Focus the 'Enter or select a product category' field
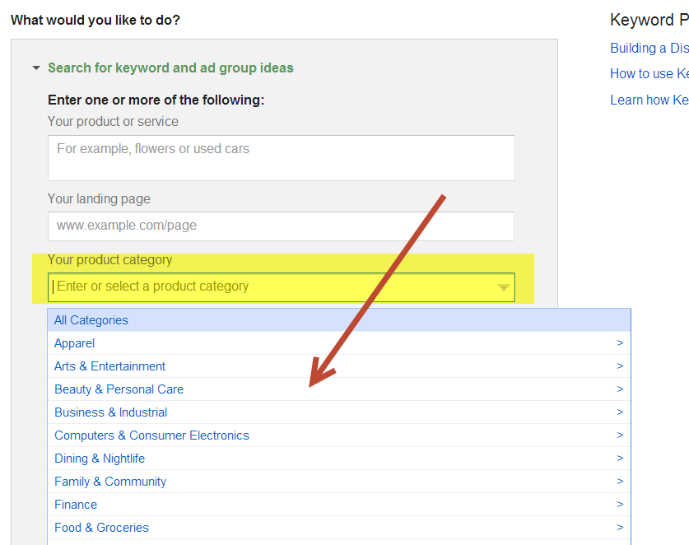This screenshot has height=545, width=689. coord(272,287)
